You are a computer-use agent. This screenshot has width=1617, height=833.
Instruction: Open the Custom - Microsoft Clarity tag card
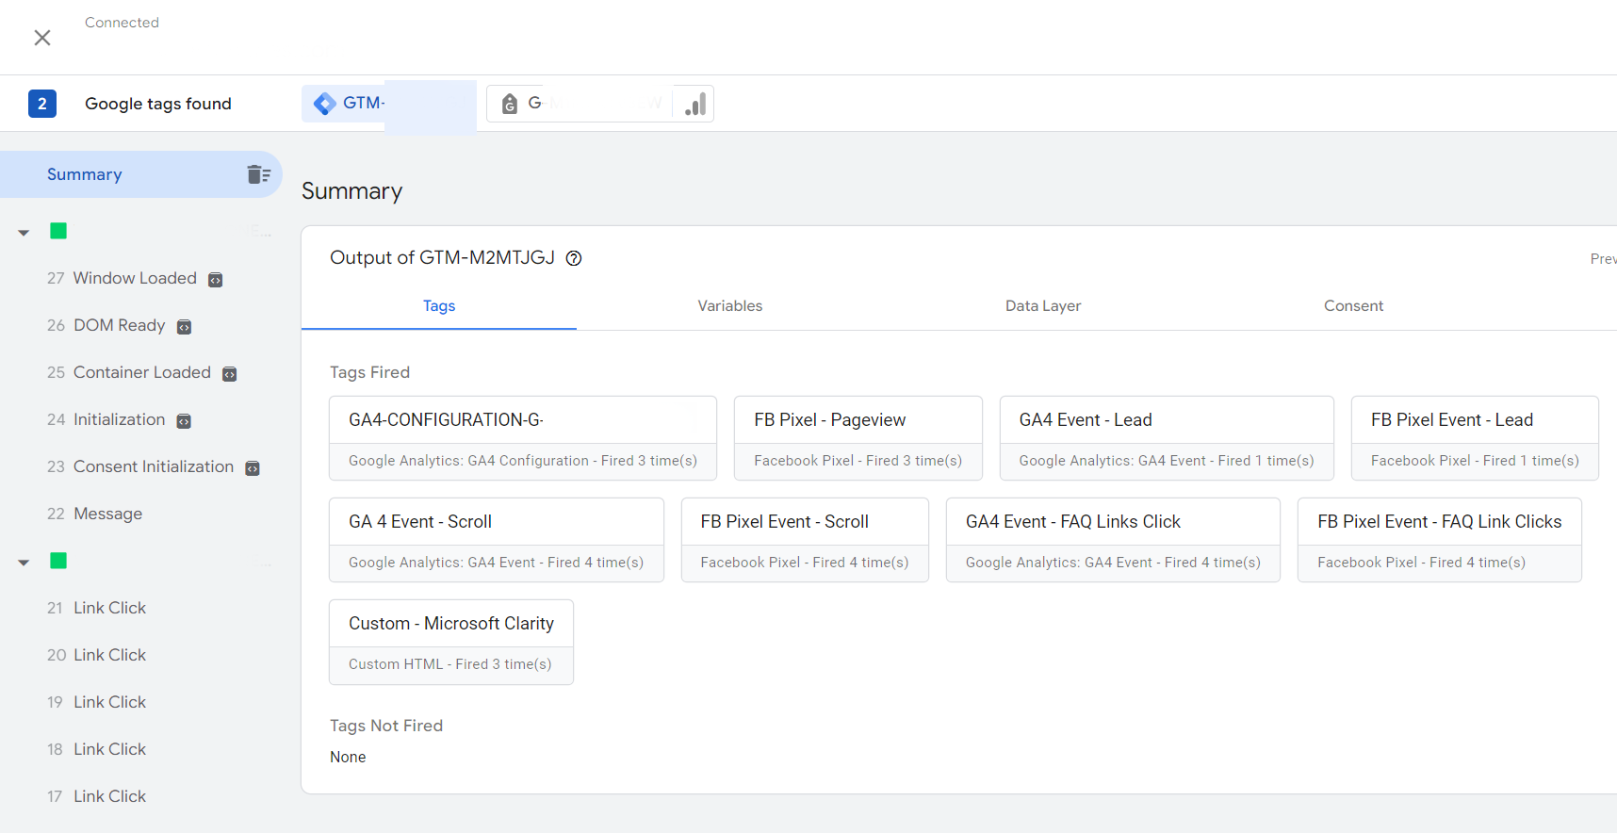pyautogui.click(x=450, y=642)
